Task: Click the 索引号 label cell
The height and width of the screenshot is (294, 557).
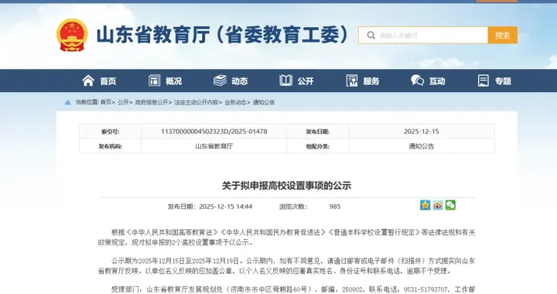Action: (x=111, y=132)
